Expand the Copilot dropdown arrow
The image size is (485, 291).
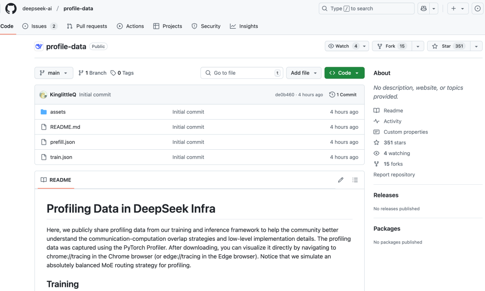click(434, 9)
